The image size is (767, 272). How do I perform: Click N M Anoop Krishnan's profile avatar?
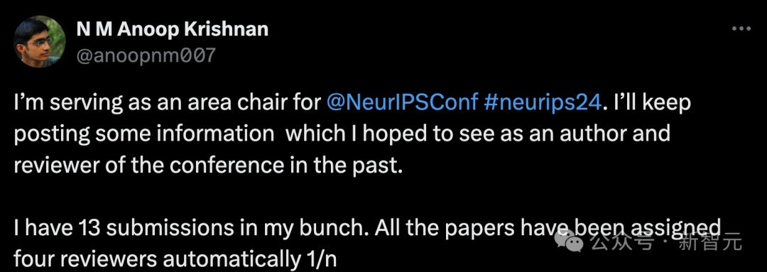pos(40,42)
